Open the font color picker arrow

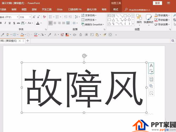point(41,23)
